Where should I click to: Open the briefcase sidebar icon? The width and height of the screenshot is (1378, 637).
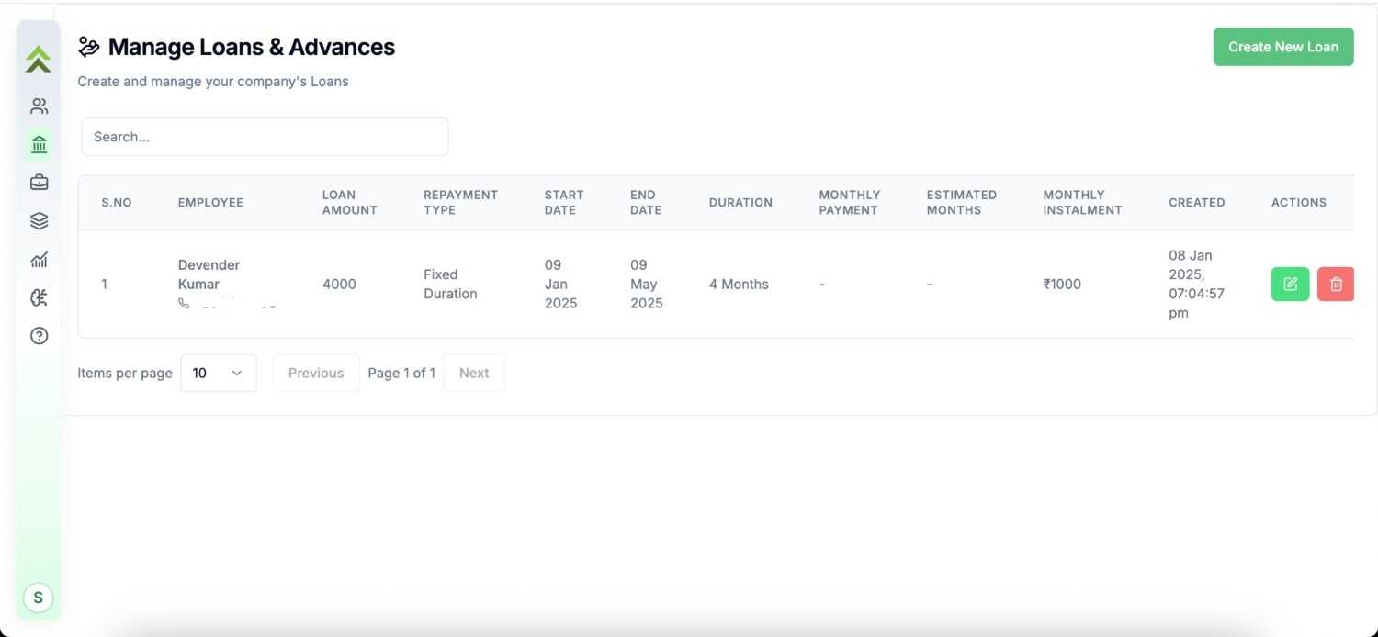pos(39,183)
